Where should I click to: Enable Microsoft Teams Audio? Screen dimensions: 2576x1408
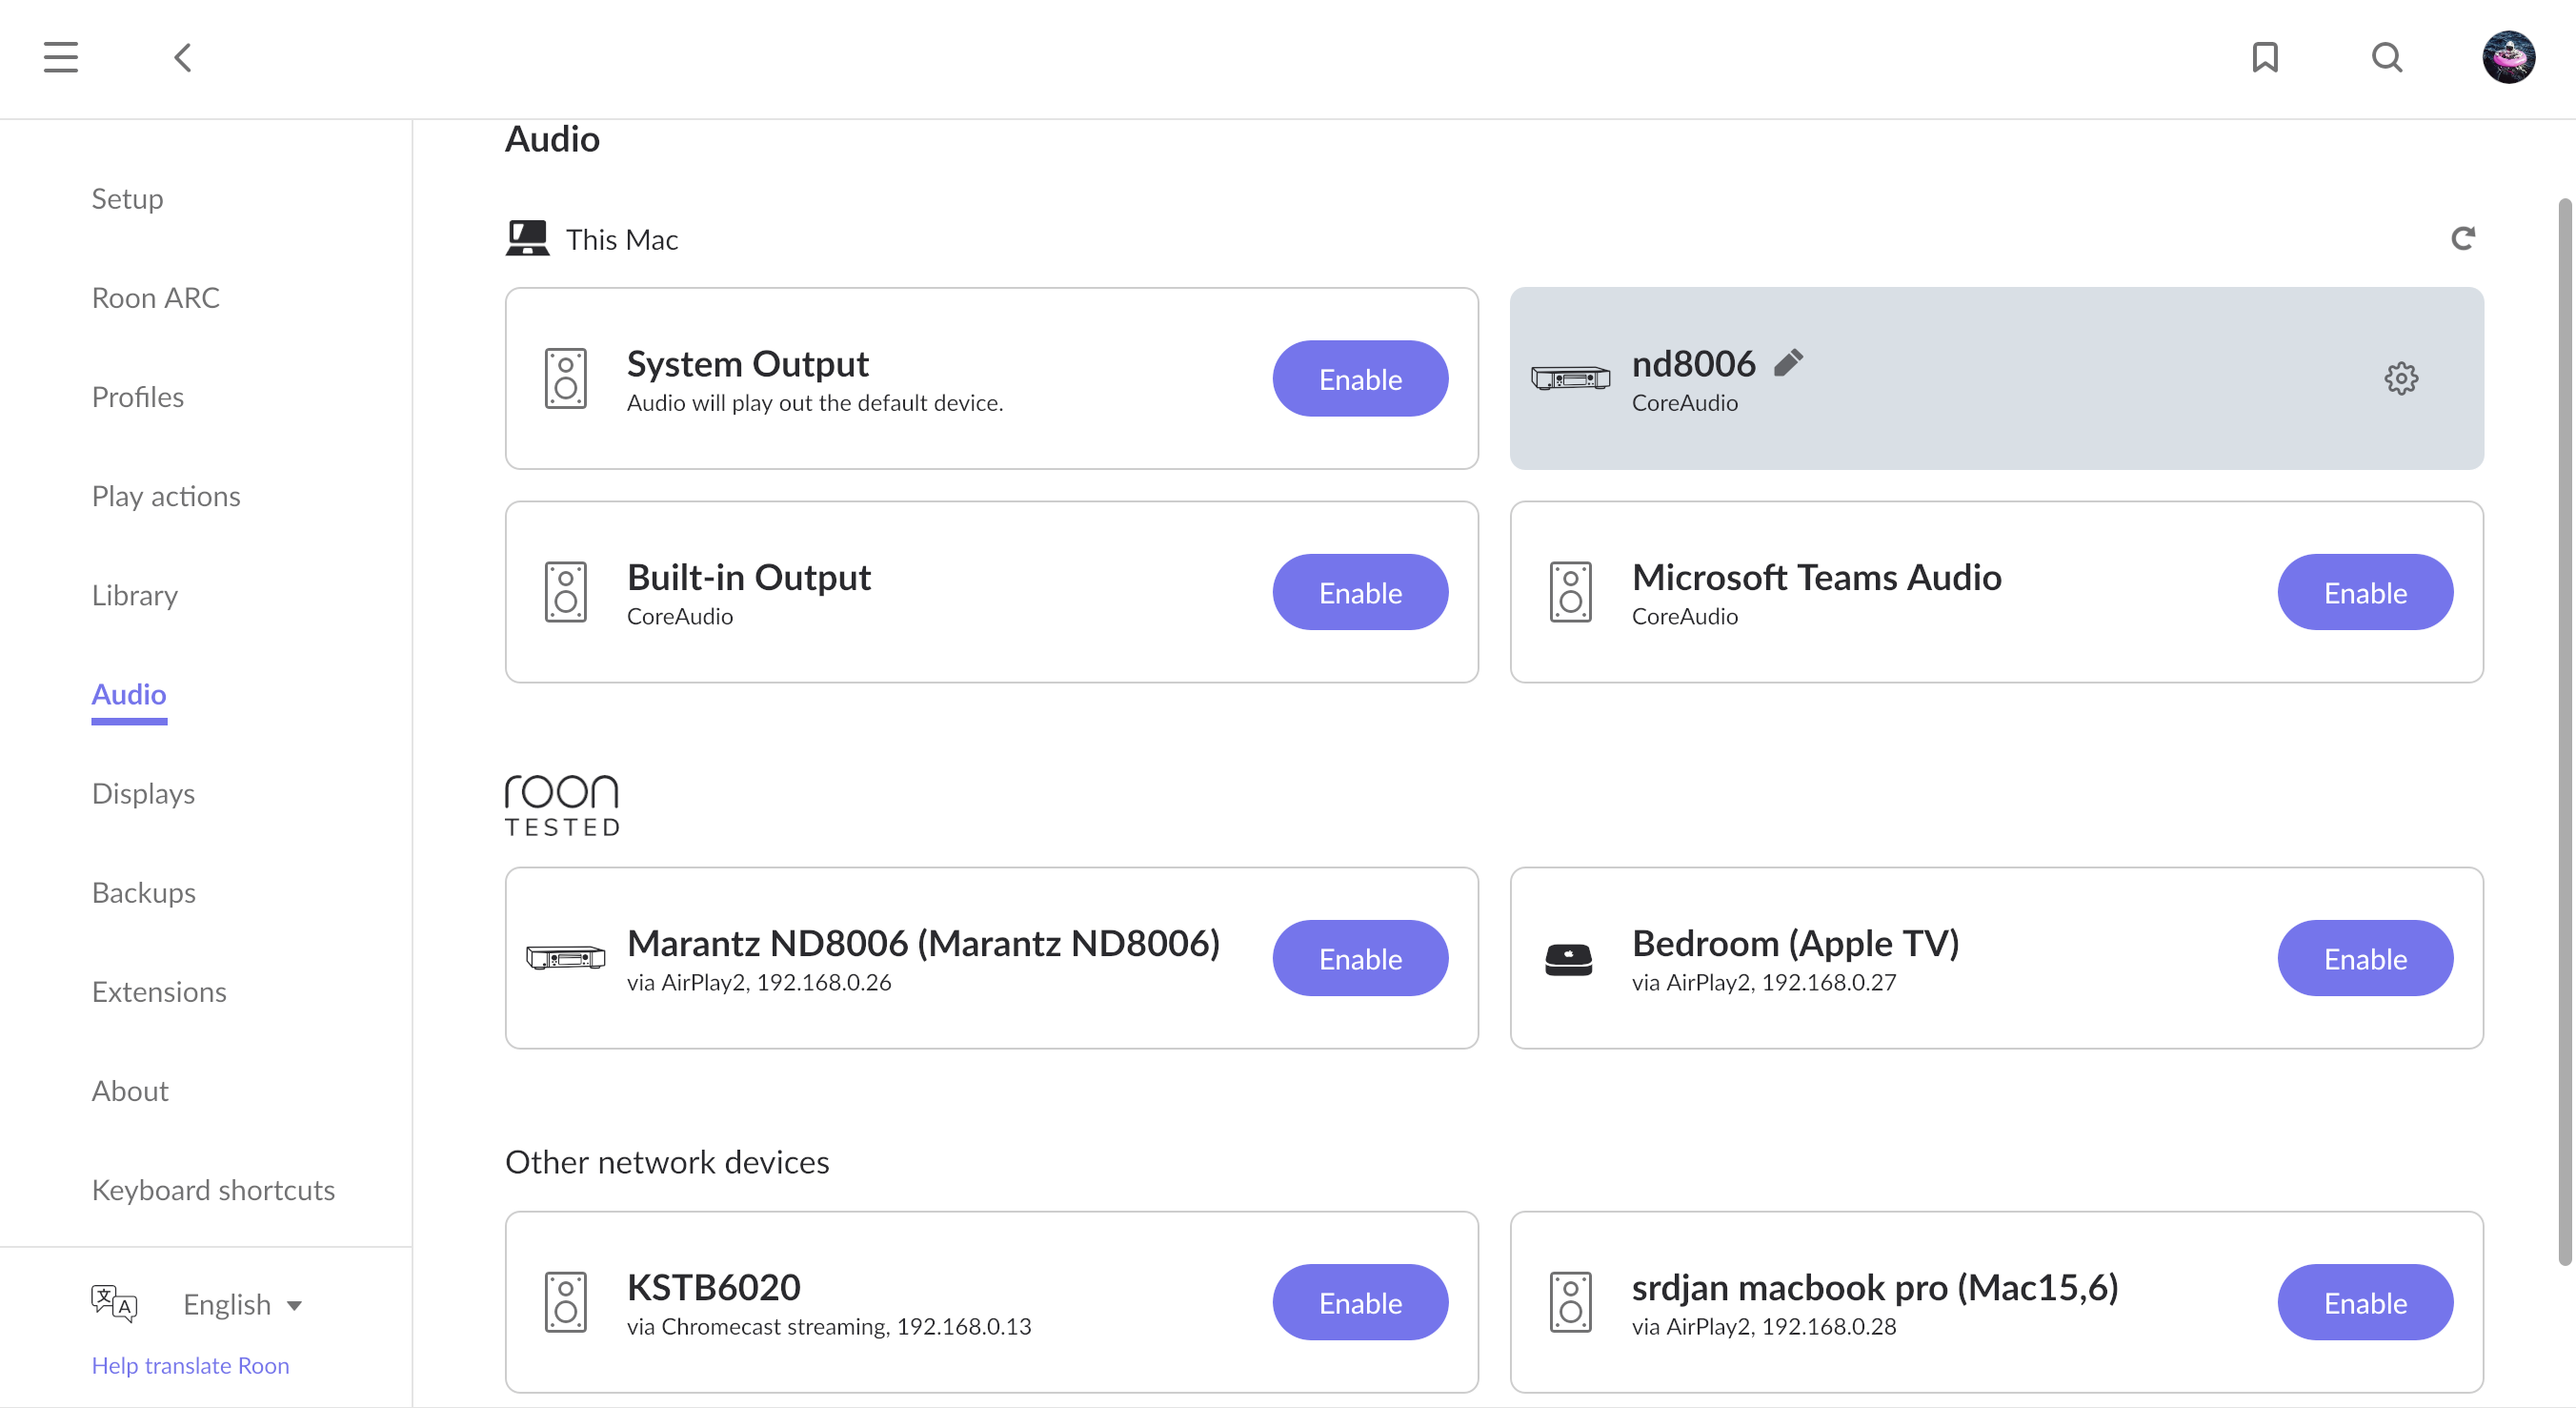[x=2365, y=591]
